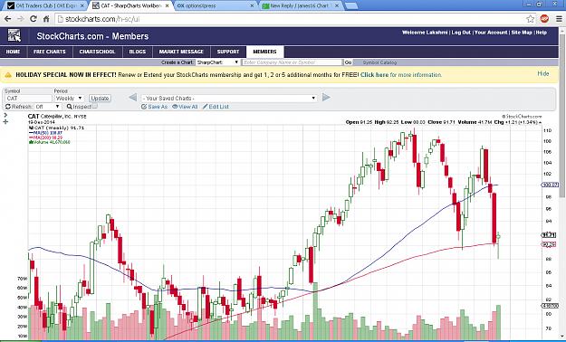Click the Go button beside symbol search

348,62
